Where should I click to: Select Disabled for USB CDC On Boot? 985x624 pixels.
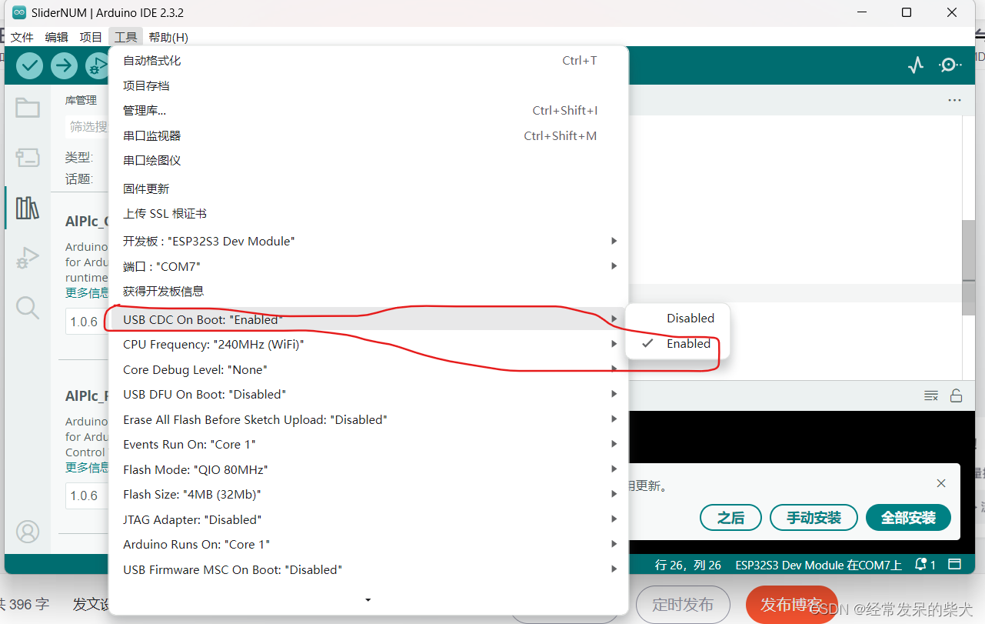pos(677,318)
